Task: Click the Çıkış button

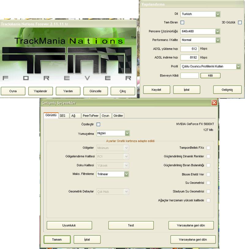Action: coord(123,91)
